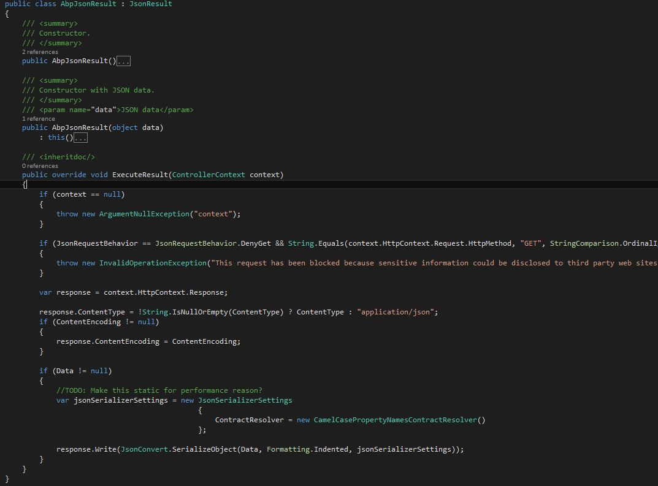Open the '0 references' CodeLens link

(40, 166)
